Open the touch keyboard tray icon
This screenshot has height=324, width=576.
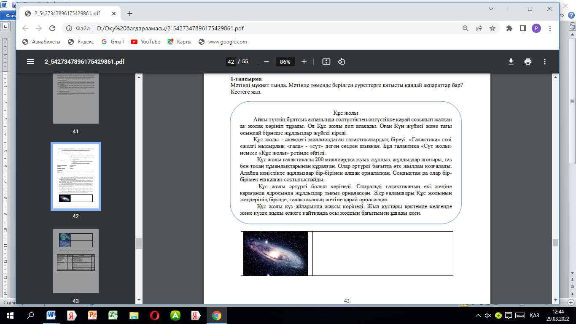pos(520,315)
